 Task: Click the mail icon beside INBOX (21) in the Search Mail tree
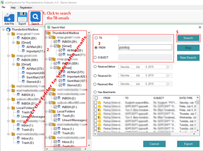pyautogui.click(x=59, y=107)
